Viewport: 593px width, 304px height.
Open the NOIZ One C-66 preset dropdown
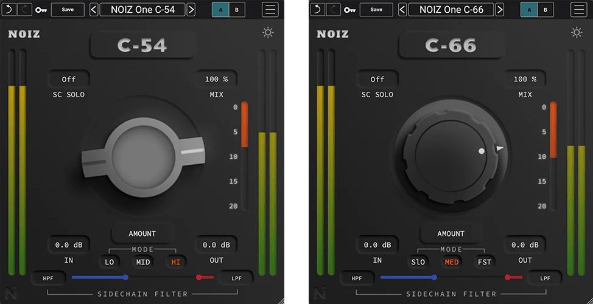pos(451,10)
